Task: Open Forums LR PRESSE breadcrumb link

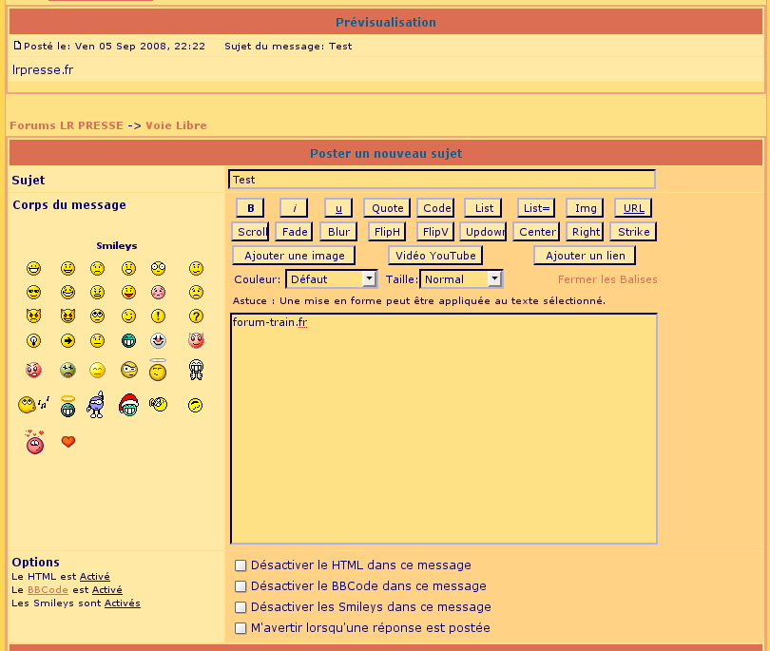Action: [x=67, y=125]
